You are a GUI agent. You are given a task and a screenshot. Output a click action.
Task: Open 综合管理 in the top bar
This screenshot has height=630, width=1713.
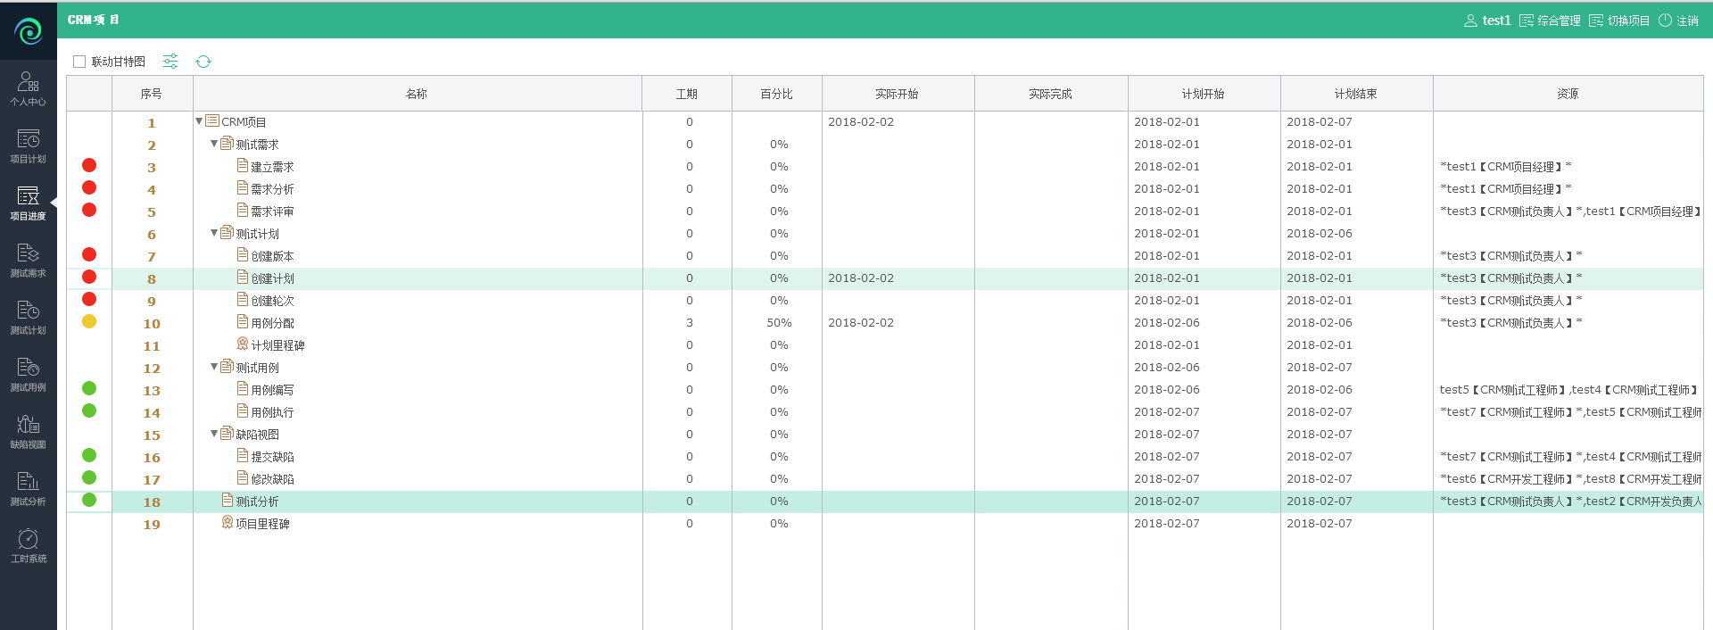coord(1550,21)
